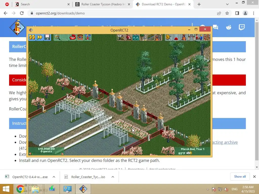The height and width of the screenshot is (194, 259).
Task: Close the Roller Coaster Tycoon tab
Action: (129, 5)
